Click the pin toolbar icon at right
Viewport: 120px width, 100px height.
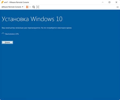[x=117, y=7]
